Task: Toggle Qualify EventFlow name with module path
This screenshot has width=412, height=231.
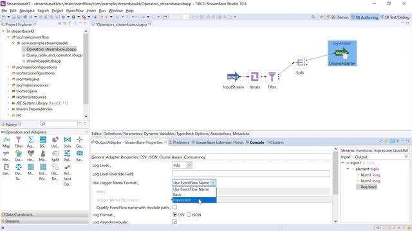Action: [174, 207]
